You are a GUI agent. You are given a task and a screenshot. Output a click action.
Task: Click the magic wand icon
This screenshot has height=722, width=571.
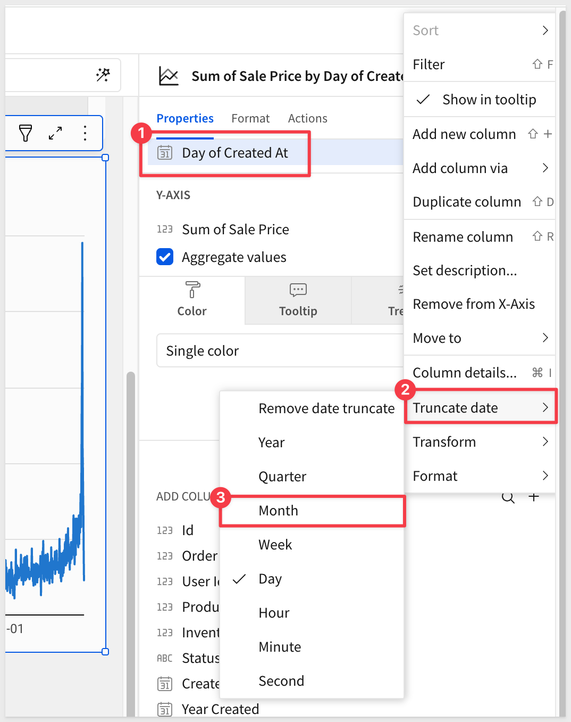[103, 75]
